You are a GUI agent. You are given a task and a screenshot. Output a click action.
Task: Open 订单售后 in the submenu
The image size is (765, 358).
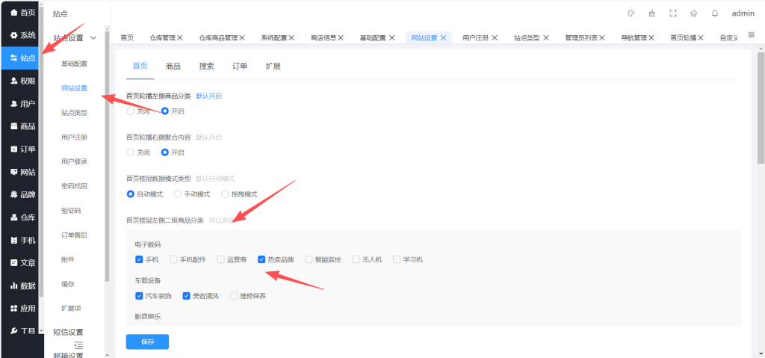tap(74, 235)
